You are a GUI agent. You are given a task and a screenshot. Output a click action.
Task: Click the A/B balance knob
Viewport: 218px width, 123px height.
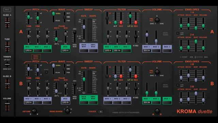click(157, 111)
